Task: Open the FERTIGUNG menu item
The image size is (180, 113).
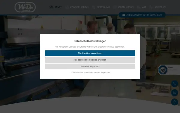Action: (x=103, y=7)
